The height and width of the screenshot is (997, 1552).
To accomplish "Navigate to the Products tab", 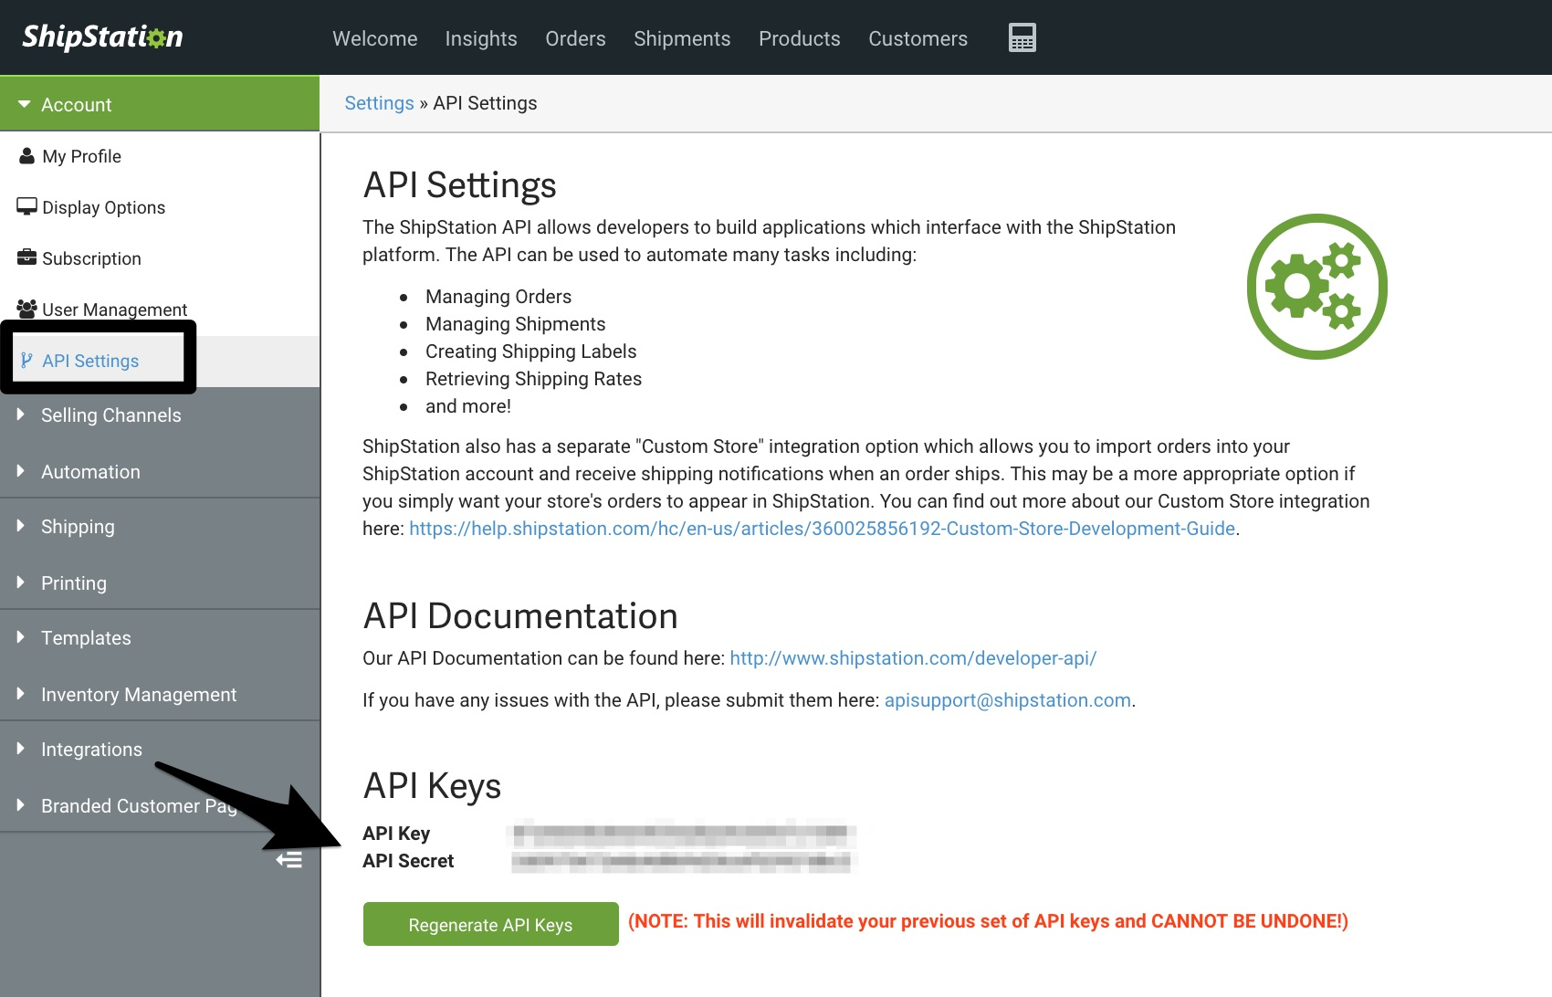I will pos(800,38).
